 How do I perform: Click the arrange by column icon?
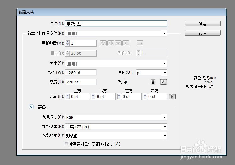[x=126, y=43]
